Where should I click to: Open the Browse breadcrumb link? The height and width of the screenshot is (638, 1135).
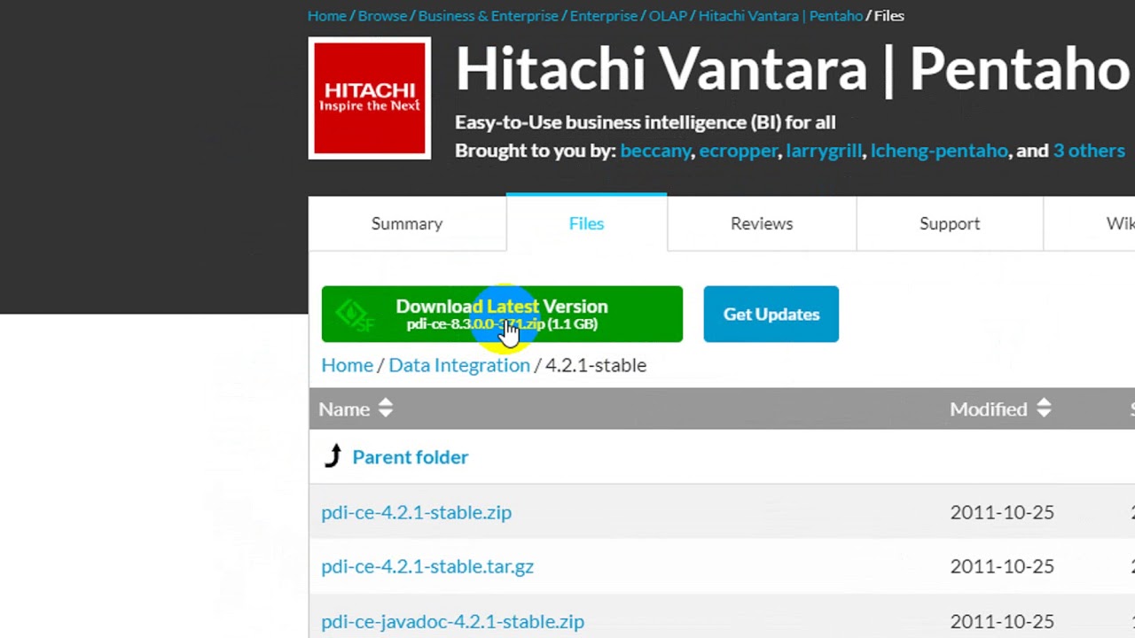coord(382,16)
